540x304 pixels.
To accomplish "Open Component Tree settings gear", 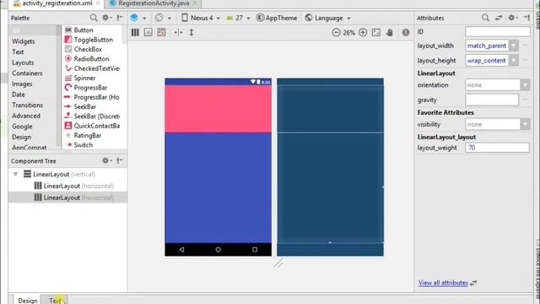I will (x=106, y=160).
